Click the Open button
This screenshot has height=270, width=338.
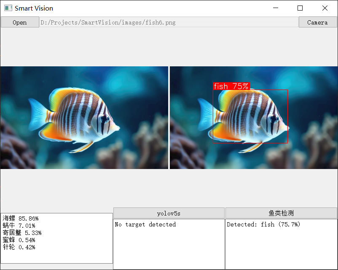[20, 22]
